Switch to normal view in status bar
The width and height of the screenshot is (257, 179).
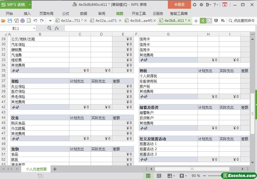pos(148,176)
